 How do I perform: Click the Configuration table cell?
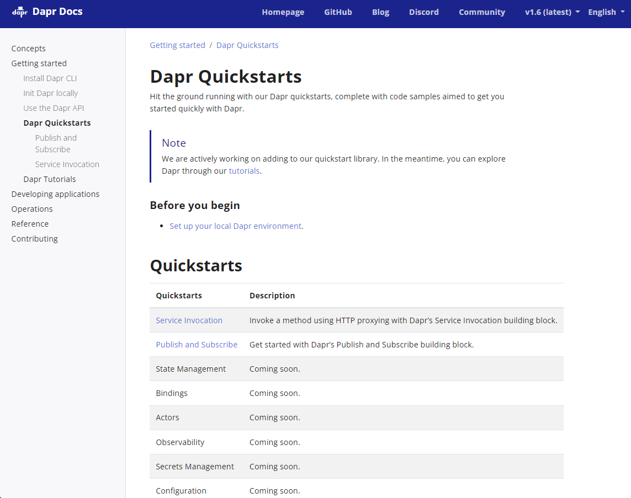click(181, 491)
